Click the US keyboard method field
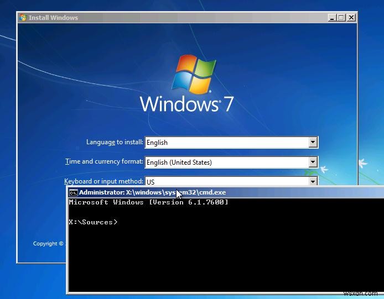 click(x=231, y=181)
